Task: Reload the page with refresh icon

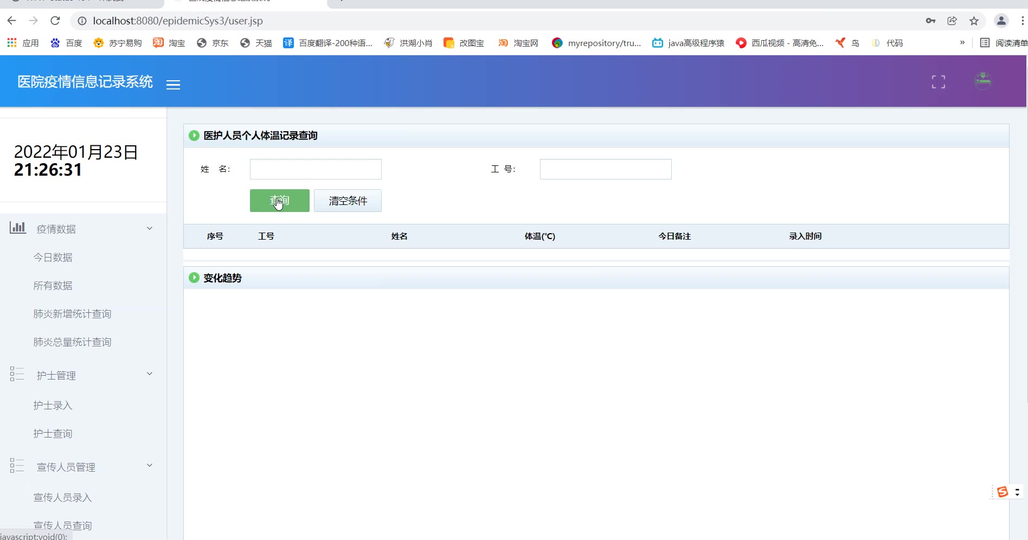Action: (x=55, y=21)
